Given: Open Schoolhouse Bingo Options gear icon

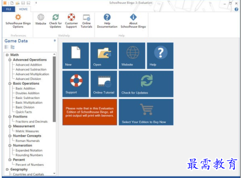Looking at the screenshot, I should click(x=18, y=17).
